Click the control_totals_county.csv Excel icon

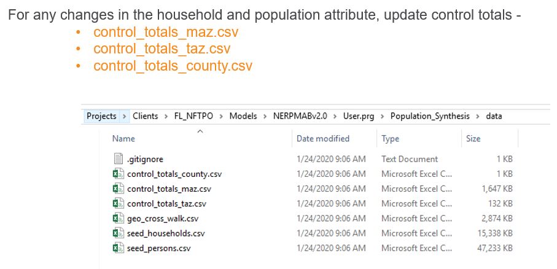point(119,174)
